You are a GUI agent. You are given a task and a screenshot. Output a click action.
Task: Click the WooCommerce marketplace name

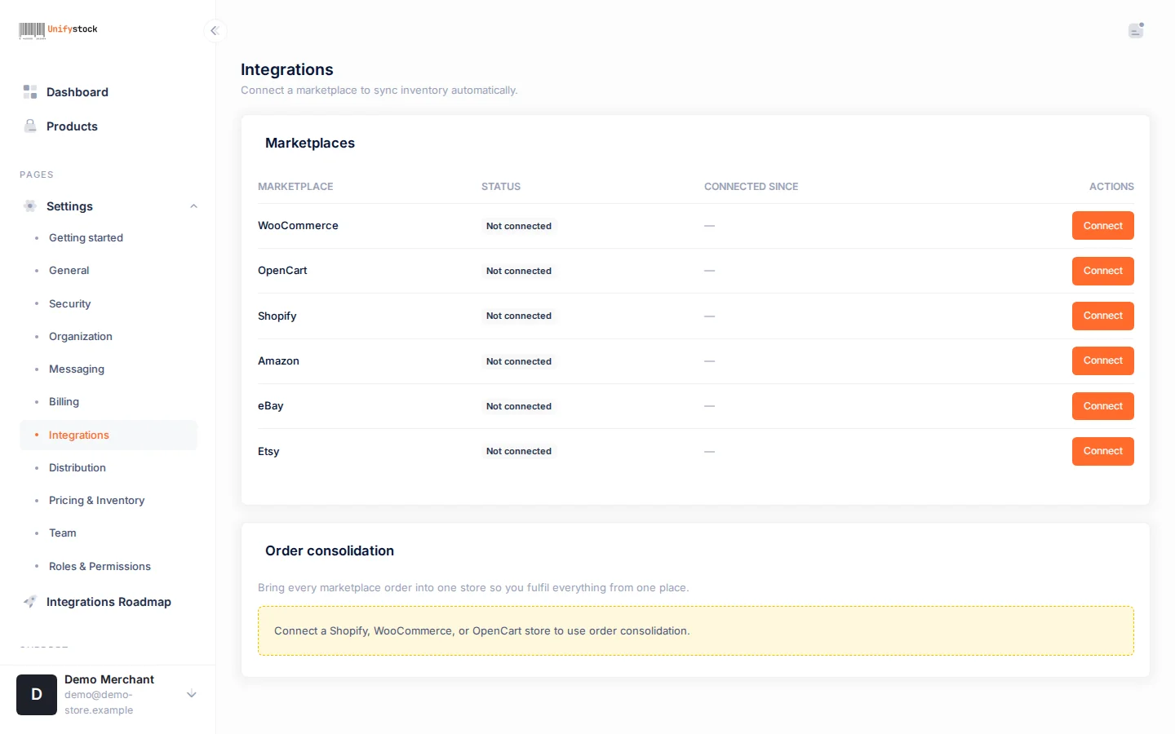click(298, 226)
